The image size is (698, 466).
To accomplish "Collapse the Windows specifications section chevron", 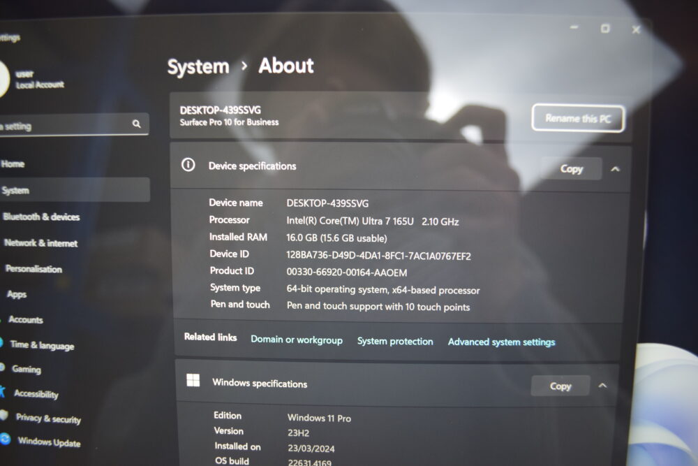I will pos(603,386).
